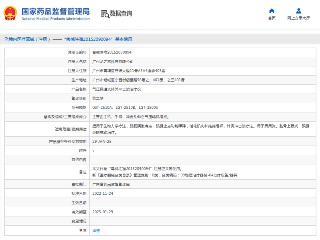The width and height of the screenshot is (320, 240).
Task: Click the national emblem logo
Action: [x=10, y=13]
